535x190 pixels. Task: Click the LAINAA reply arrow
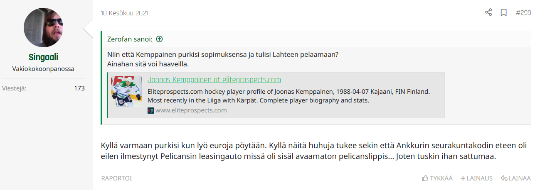point(515,178)
